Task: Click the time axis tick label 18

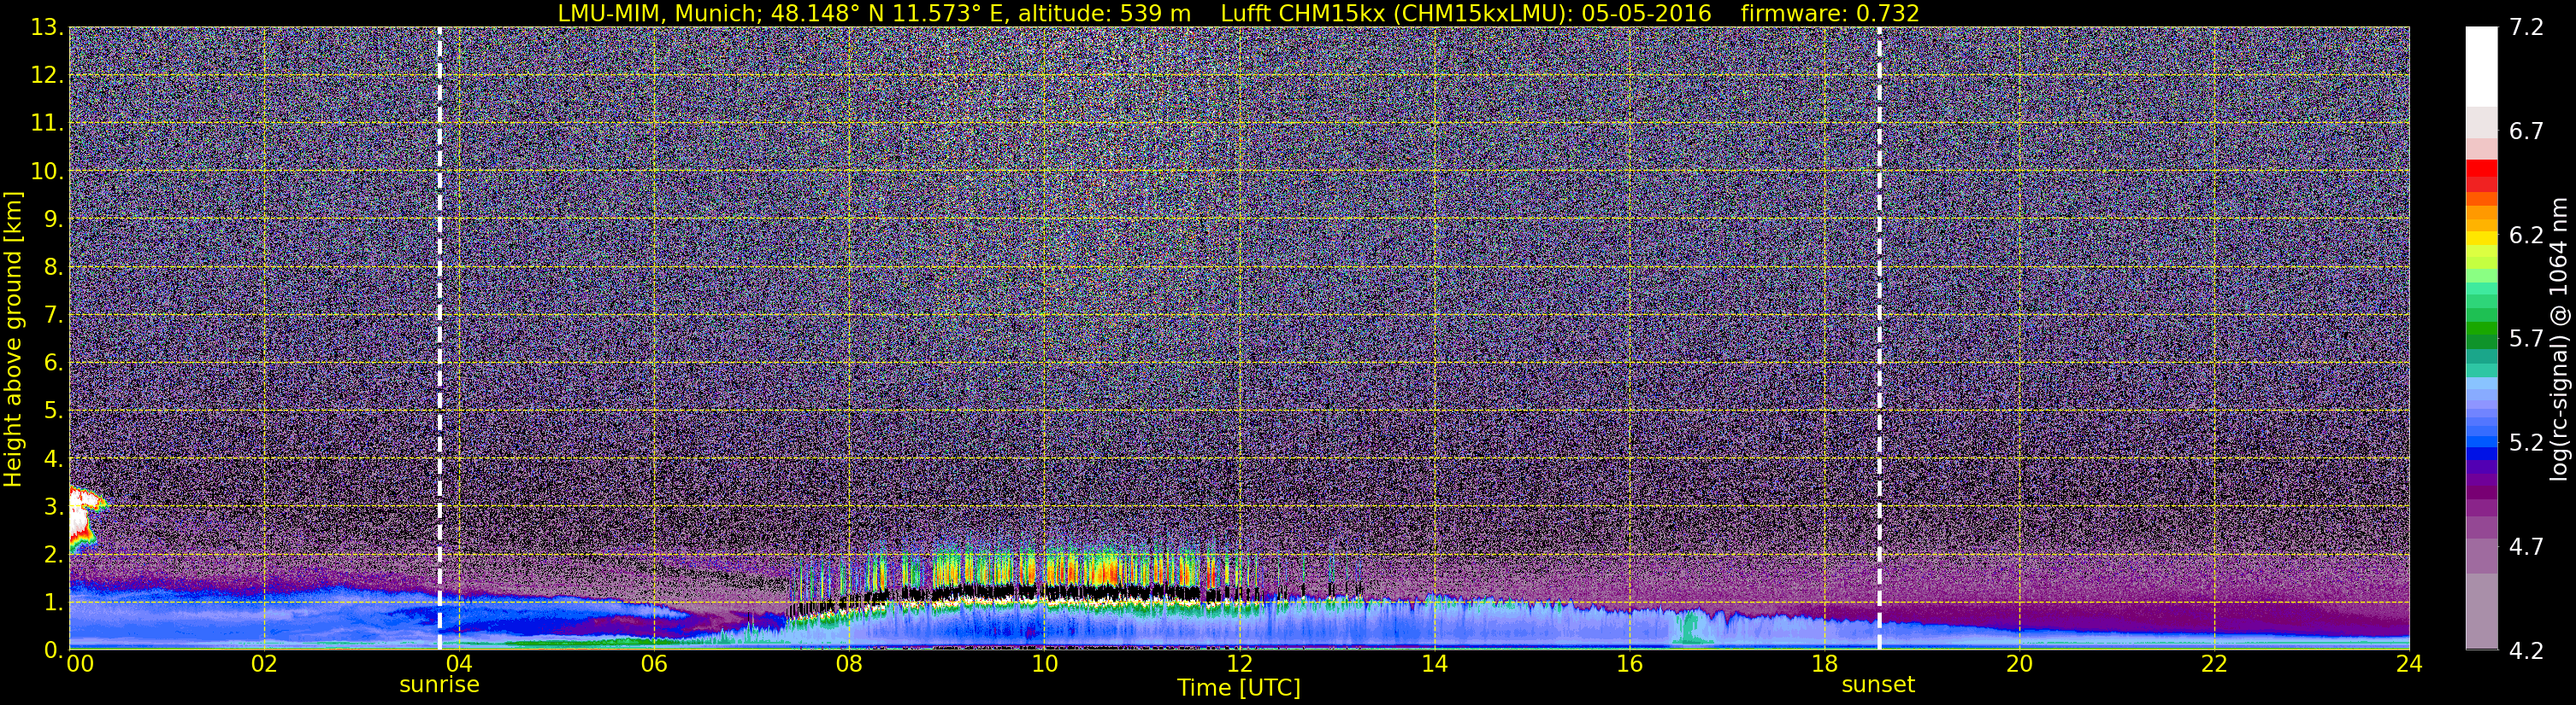Action: click(x=1824, y=665)
